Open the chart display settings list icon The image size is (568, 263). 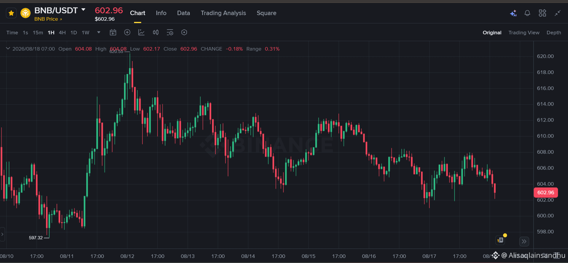click(x=170, y=33)
